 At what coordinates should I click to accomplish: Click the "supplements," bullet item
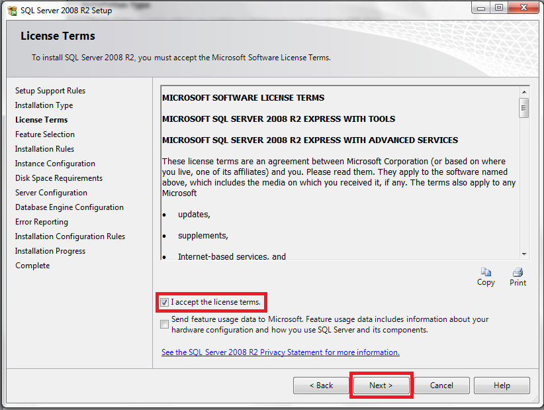pos(203,236)
